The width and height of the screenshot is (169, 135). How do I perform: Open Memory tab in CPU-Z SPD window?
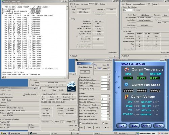click(x=144, y=4)
